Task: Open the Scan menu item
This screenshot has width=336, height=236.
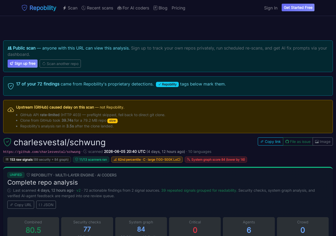Action: [x=70, y=8]
